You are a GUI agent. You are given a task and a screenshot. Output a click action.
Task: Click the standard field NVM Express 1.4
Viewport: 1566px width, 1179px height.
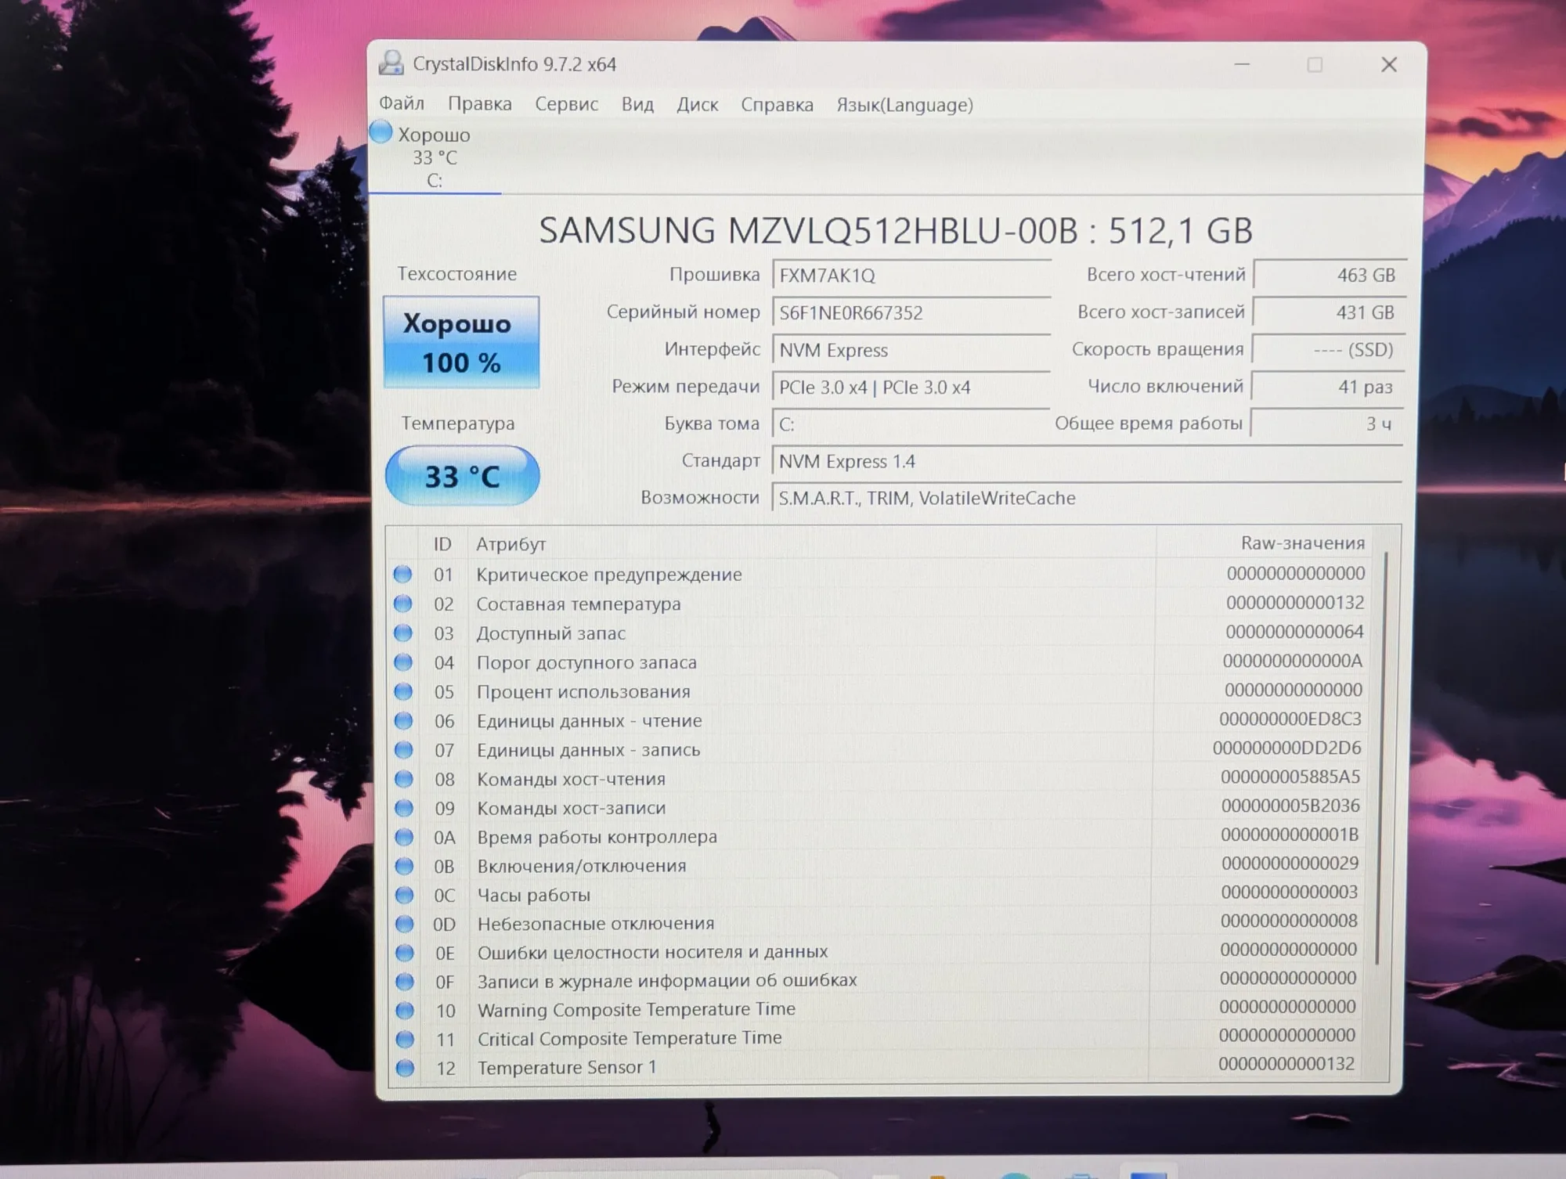(1086, 461)
